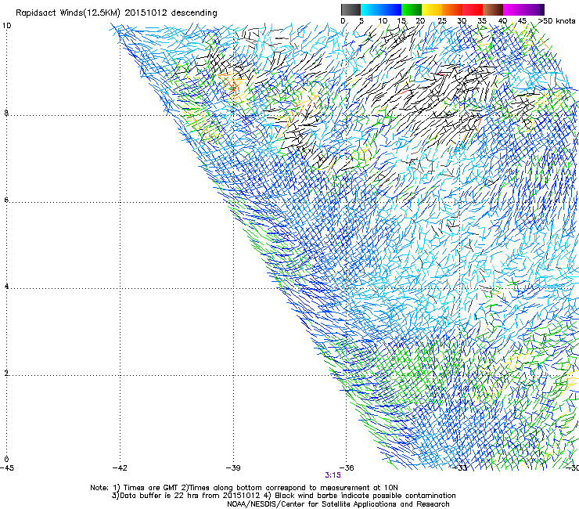Click the yellow 20–25 knots legend swatch

[432, 9]
